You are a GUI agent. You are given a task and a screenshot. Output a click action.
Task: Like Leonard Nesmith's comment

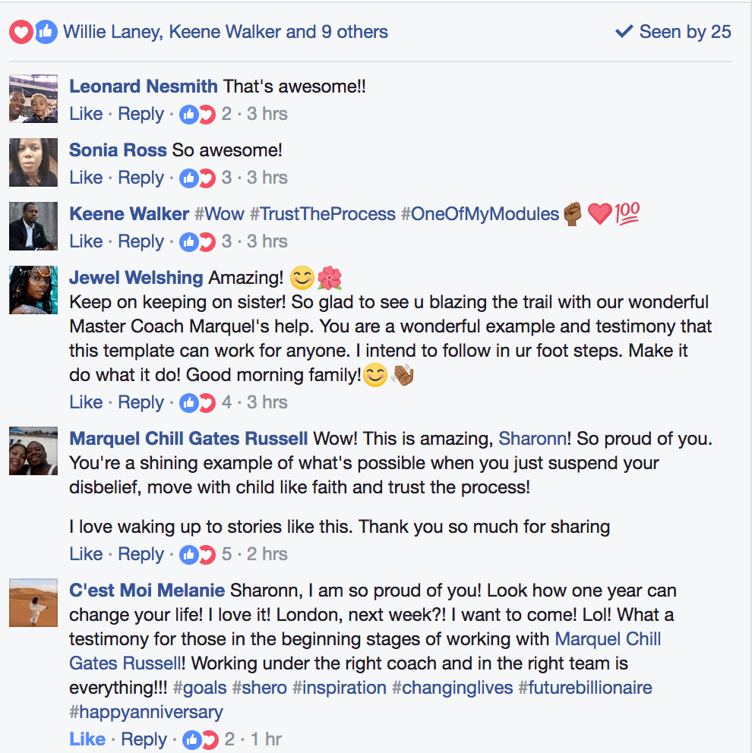point(85,115)
